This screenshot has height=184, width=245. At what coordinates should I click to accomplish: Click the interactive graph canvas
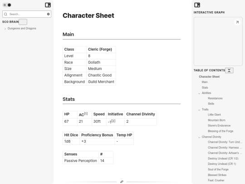(218, 41)
